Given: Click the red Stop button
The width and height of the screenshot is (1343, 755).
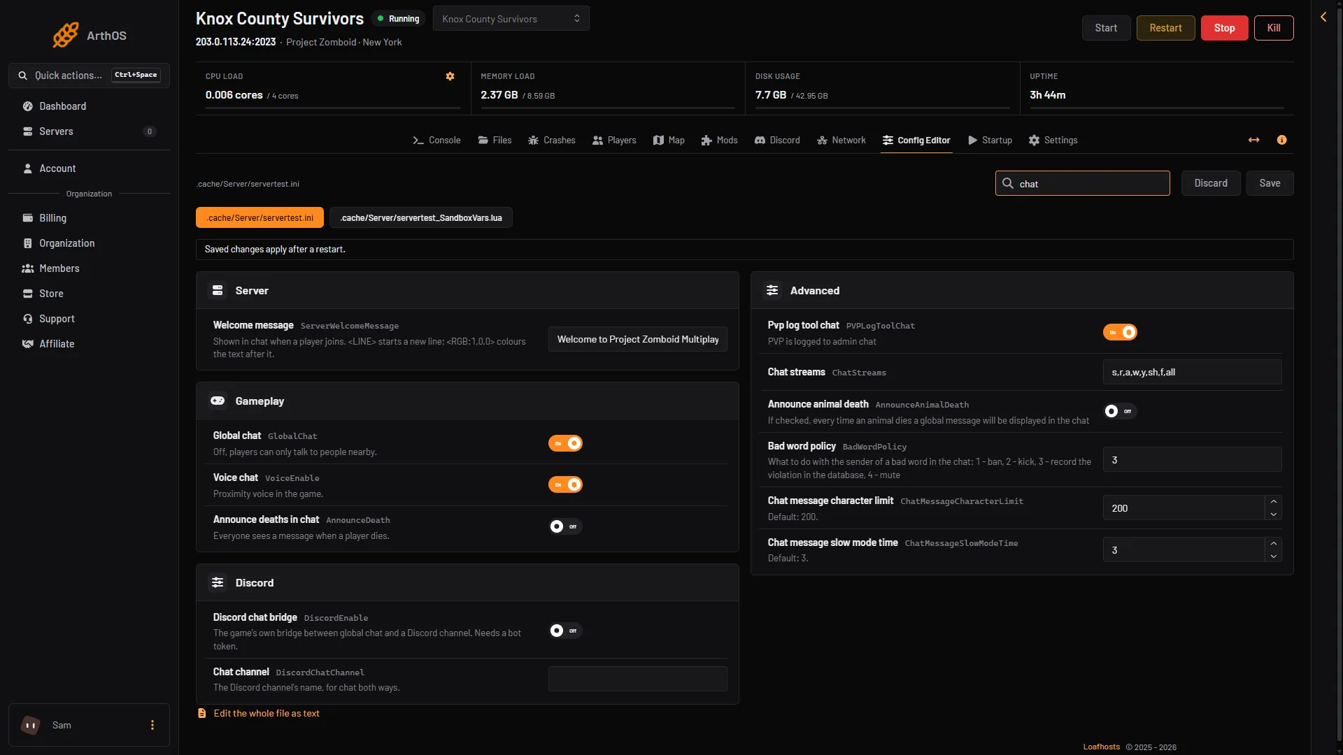Looking at the screenshot, I should coord(1224,28).
